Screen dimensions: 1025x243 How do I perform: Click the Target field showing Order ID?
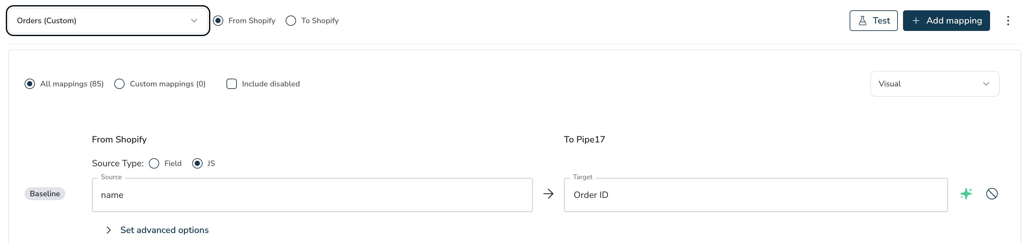(x=755, y=195)
